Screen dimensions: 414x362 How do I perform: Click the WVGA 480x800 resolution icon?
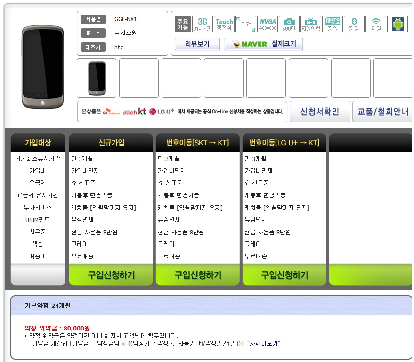point(268,24)
